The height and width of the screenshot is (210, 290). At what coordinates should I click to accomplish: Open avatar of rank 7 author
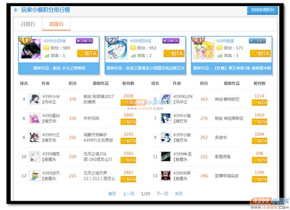point(166,118)
